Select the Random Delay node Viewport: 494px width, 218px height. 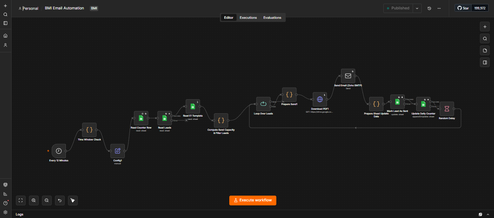447,109
